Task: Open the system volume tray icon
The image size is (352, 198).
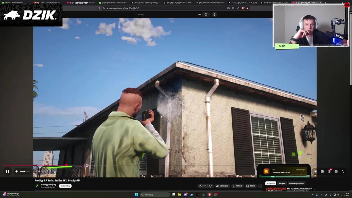Action: click(338, 195)
